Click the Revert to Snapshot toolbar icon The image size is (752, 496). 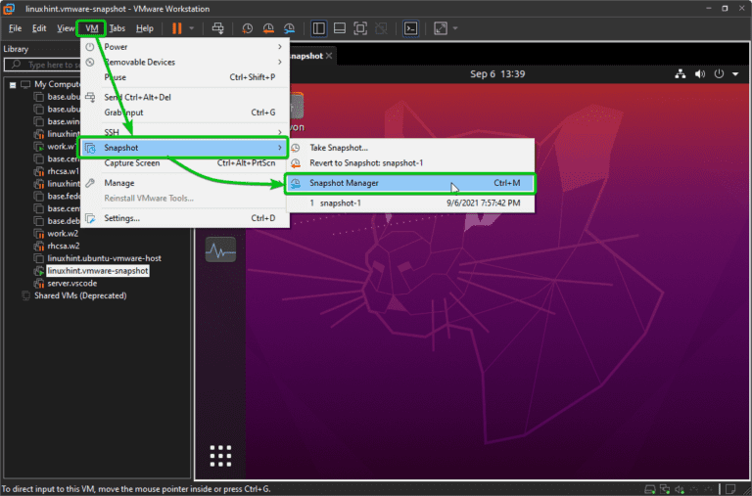click(268, 28)
